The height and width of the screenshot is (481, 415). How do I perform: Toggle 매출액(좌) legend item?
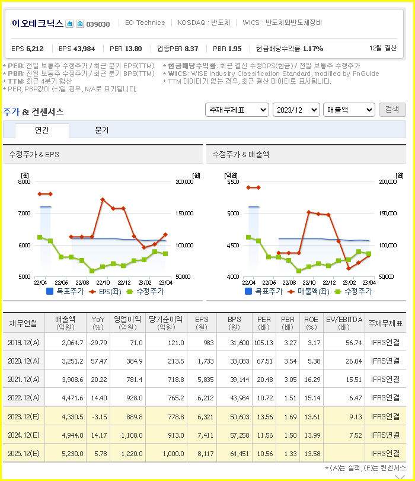(x=308, y=291)
